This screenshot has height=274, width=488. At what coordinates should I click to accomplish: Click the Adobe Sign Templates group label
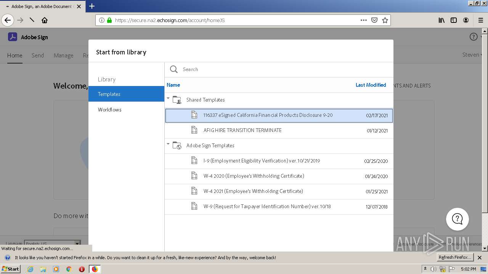pyautogui.click(x=210, y=145)
